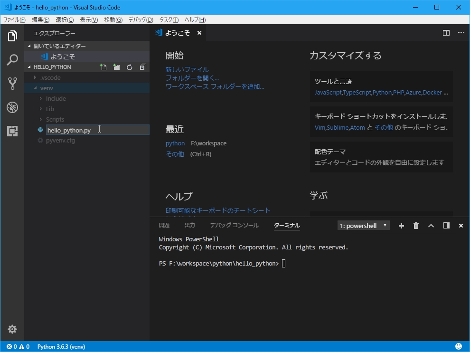The image size is (470, 352).
Task: Click ワークスペース フォルダーを追加... link
Action: [215, 86]
